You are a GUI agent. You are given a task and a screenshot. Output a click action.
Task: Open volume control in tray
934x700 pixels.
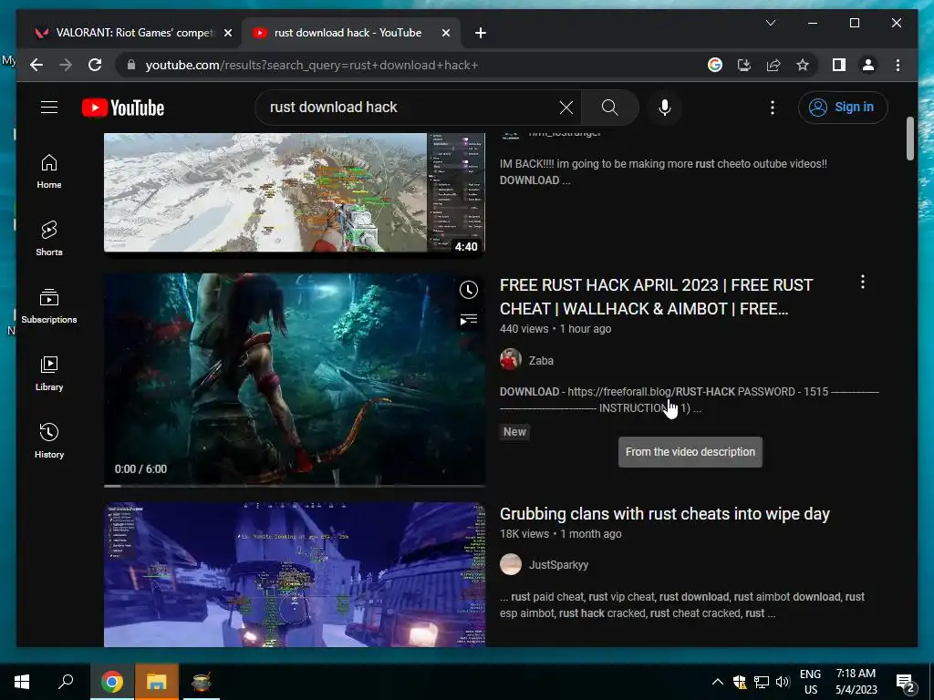coord(783,682)
